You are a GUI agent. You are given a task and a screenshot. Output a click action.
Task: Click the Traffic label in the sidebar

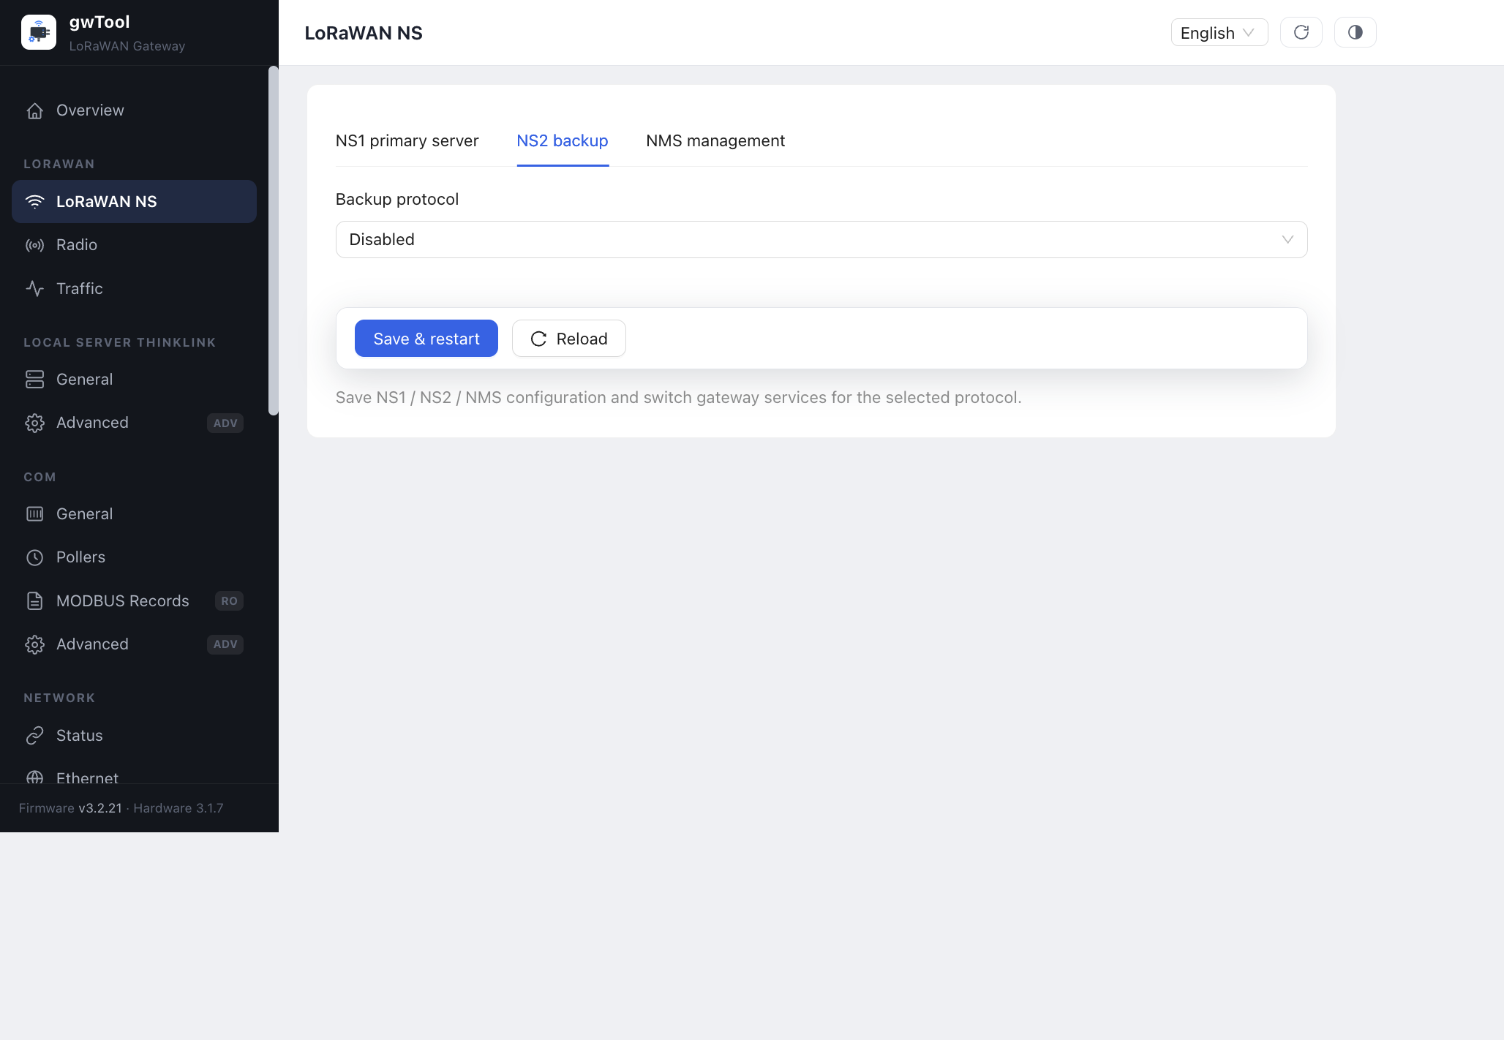[x=80, y=289]
